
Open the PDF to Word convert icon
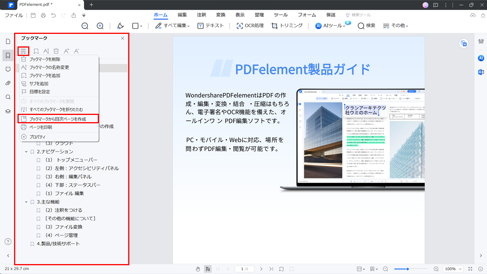464,43
